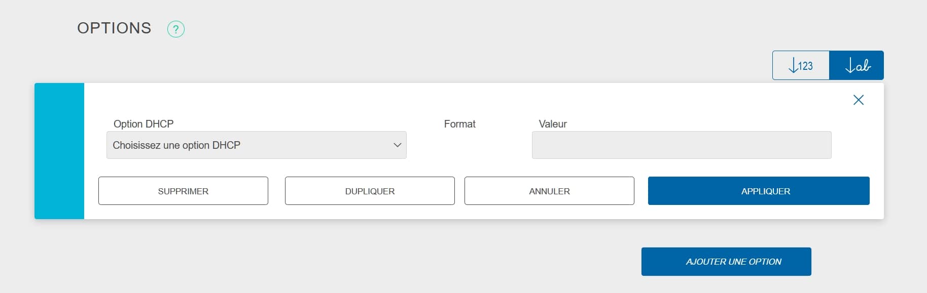Select the "Choisissez une option DHCP" placeholder text
The height and width of the screenshot is (293, 927).
tap(176, 145)
